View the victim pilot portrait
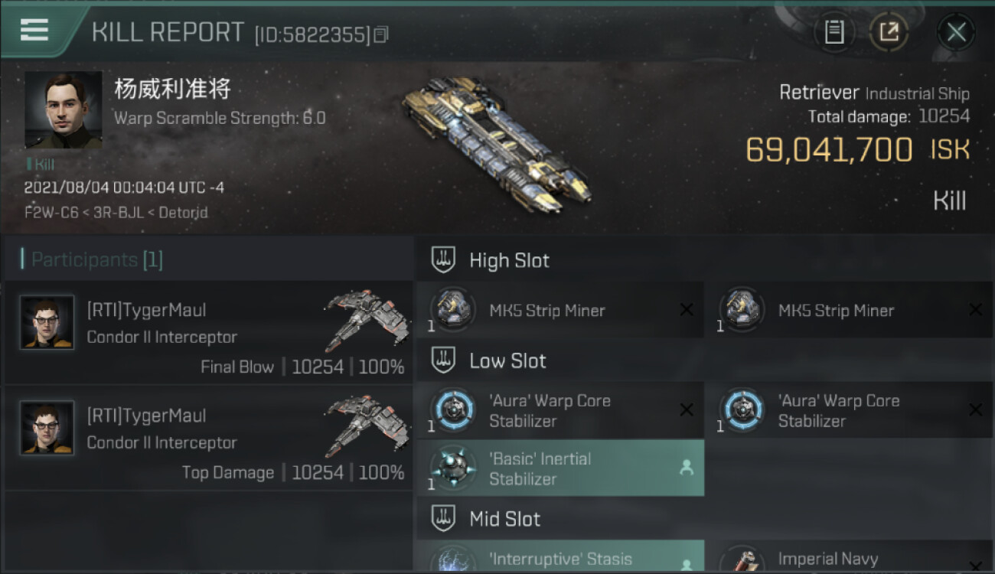Viewport: 995px width, 574px height. pyautogui.click(x=64, y=110)
